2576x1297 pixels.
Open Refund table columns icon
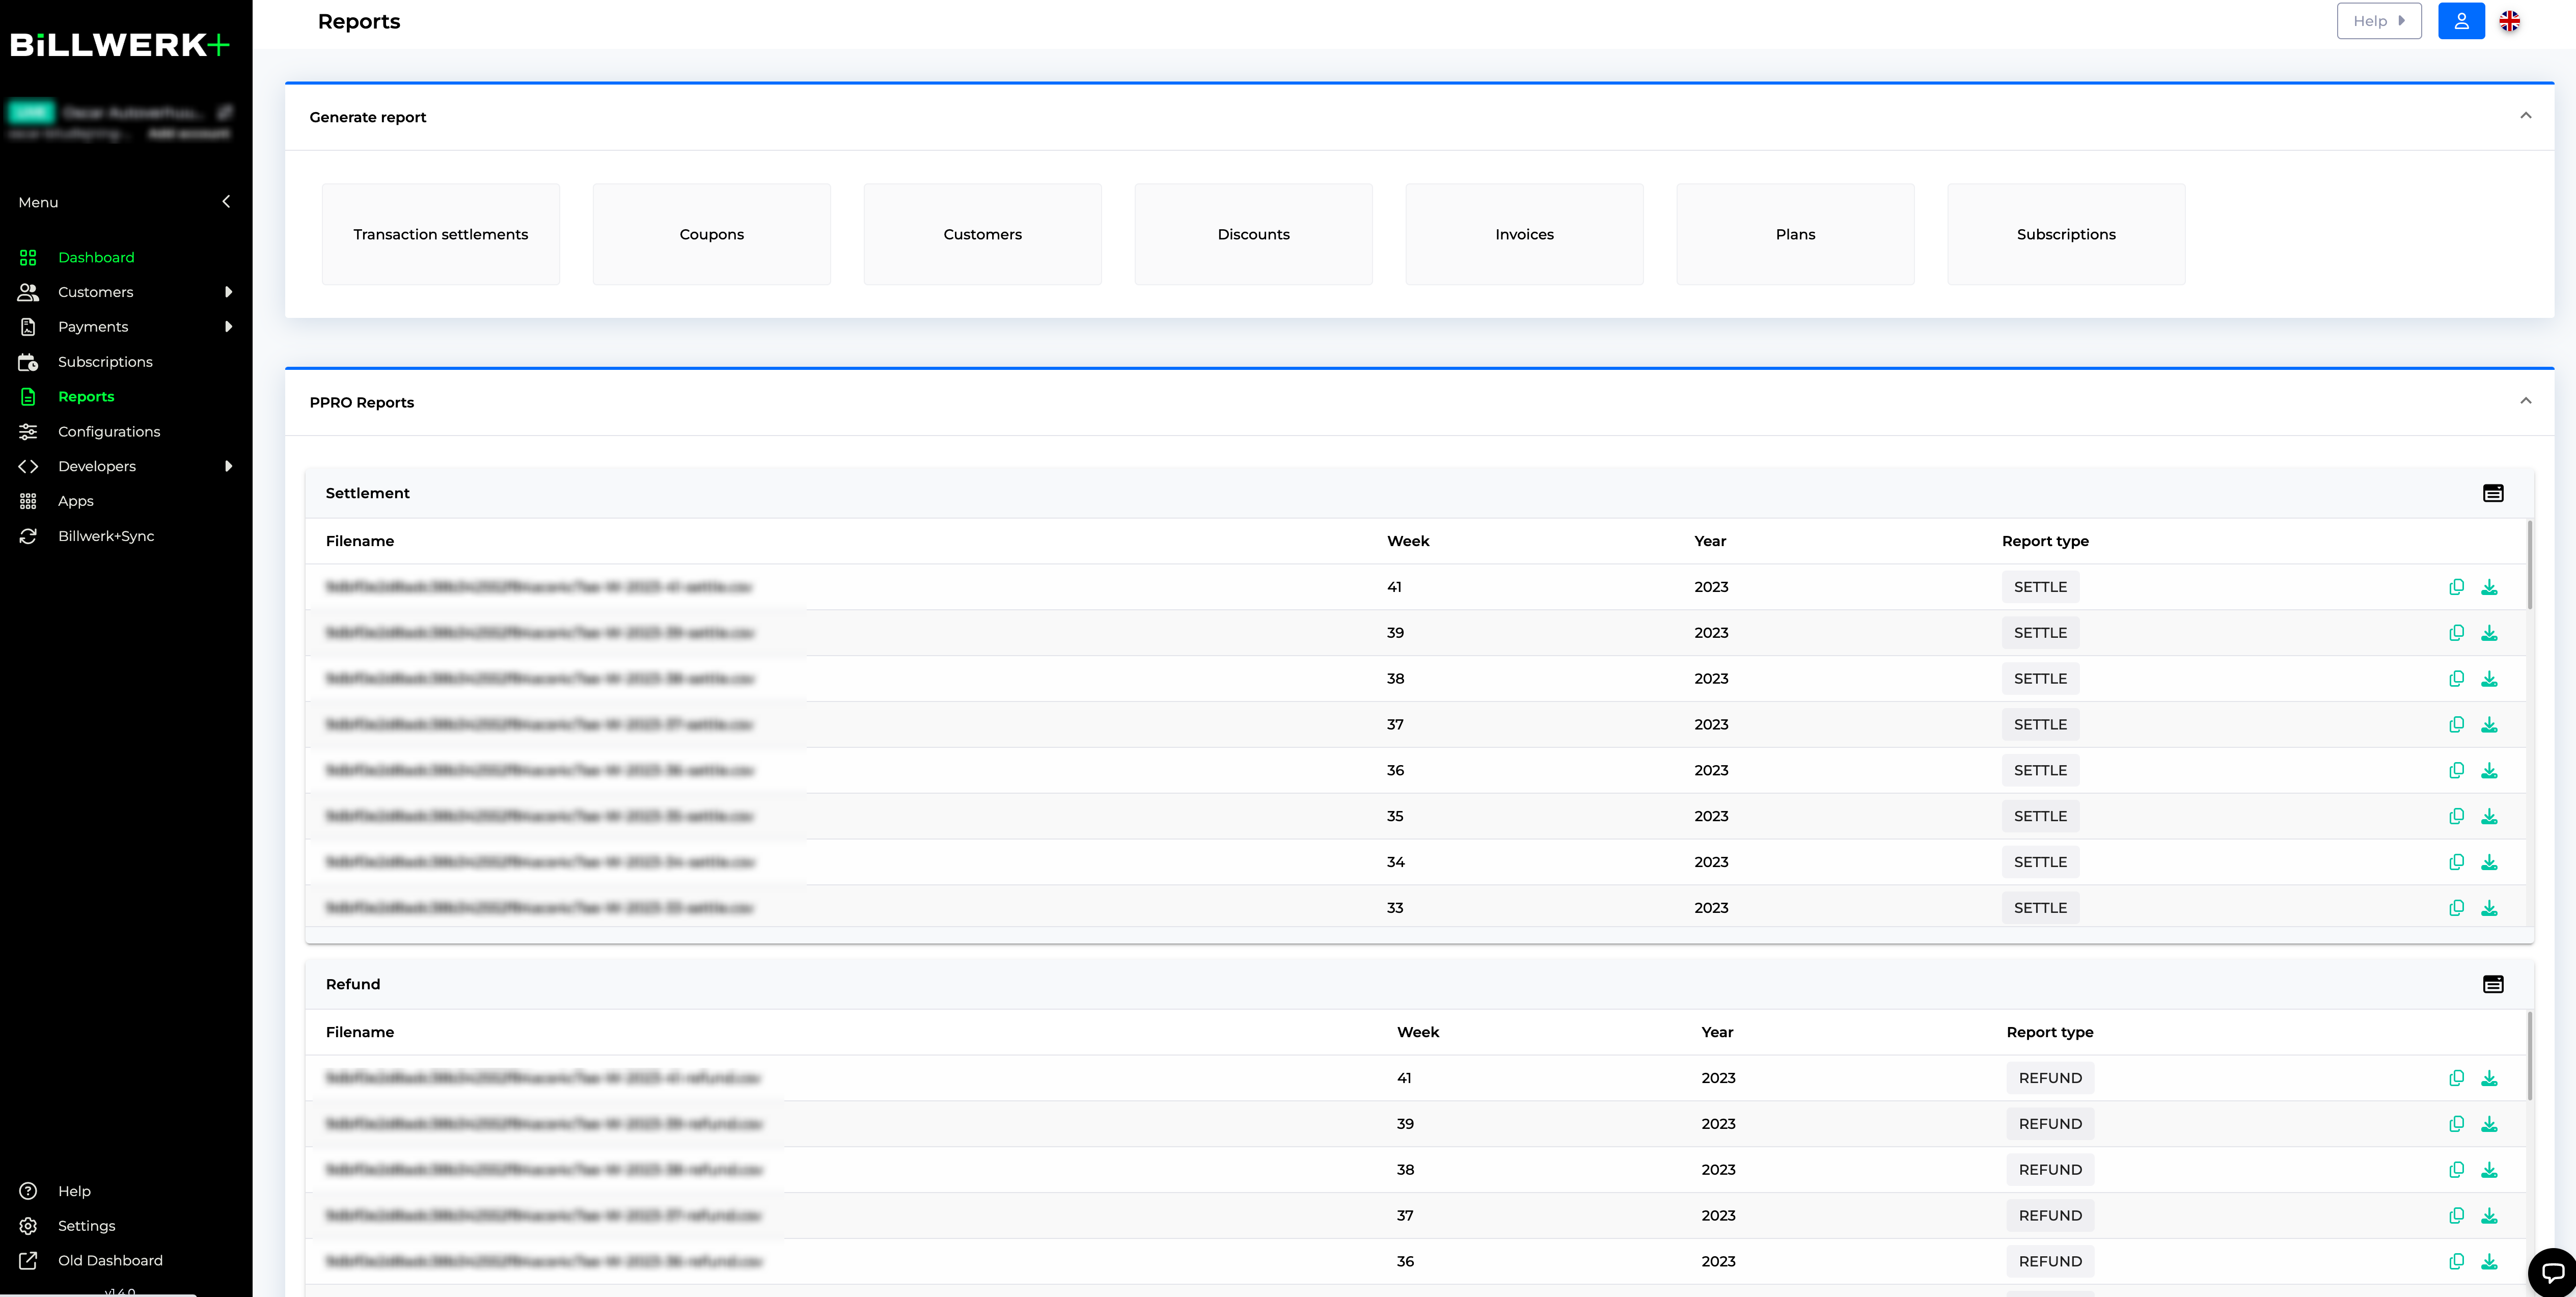pos(2493,984)
